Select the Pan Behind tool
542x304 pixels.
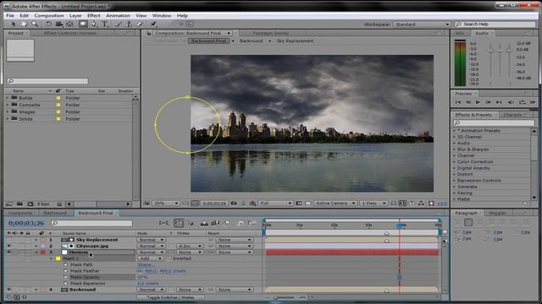[69, 24]
